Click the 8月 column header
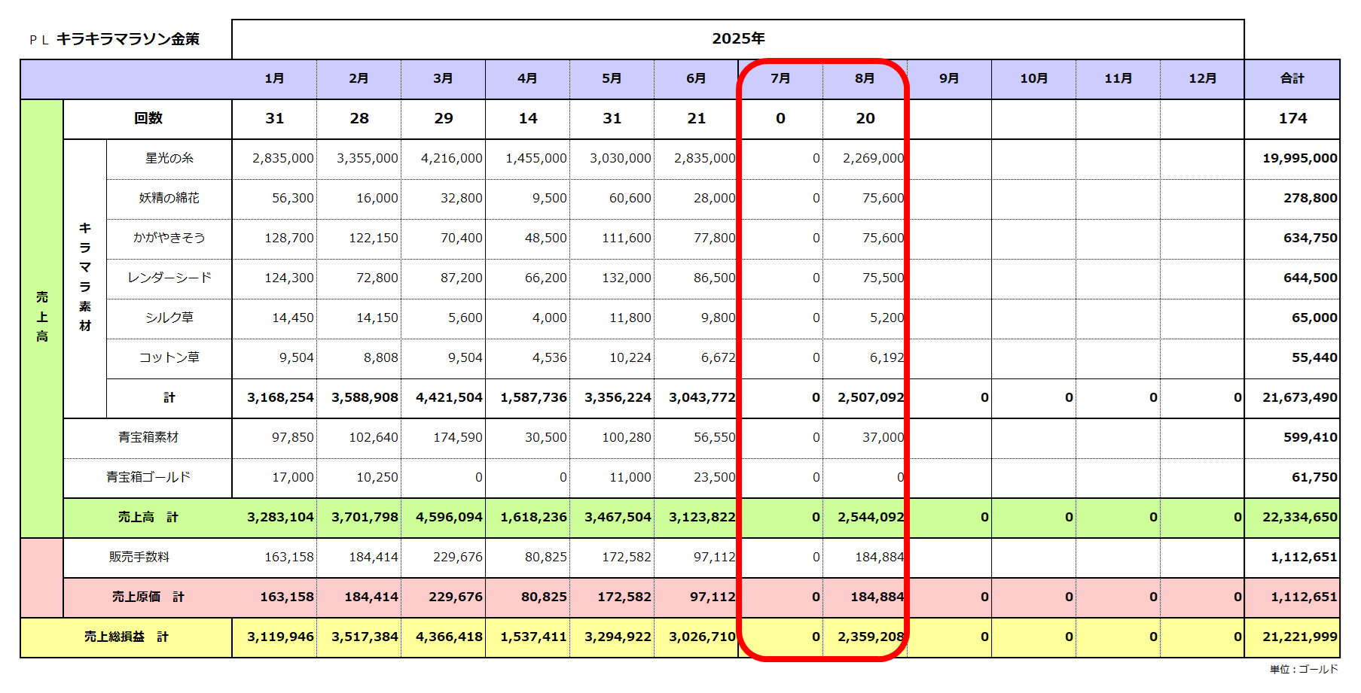The width and height of the screenshot is (1361, 693). point(865,79)
